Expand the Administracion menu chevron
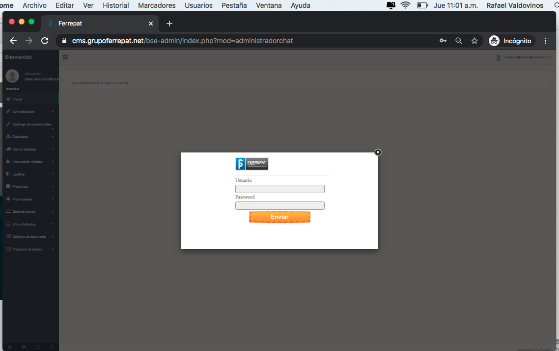The width and height of the screenshot is (559, 351). (53, 111)
